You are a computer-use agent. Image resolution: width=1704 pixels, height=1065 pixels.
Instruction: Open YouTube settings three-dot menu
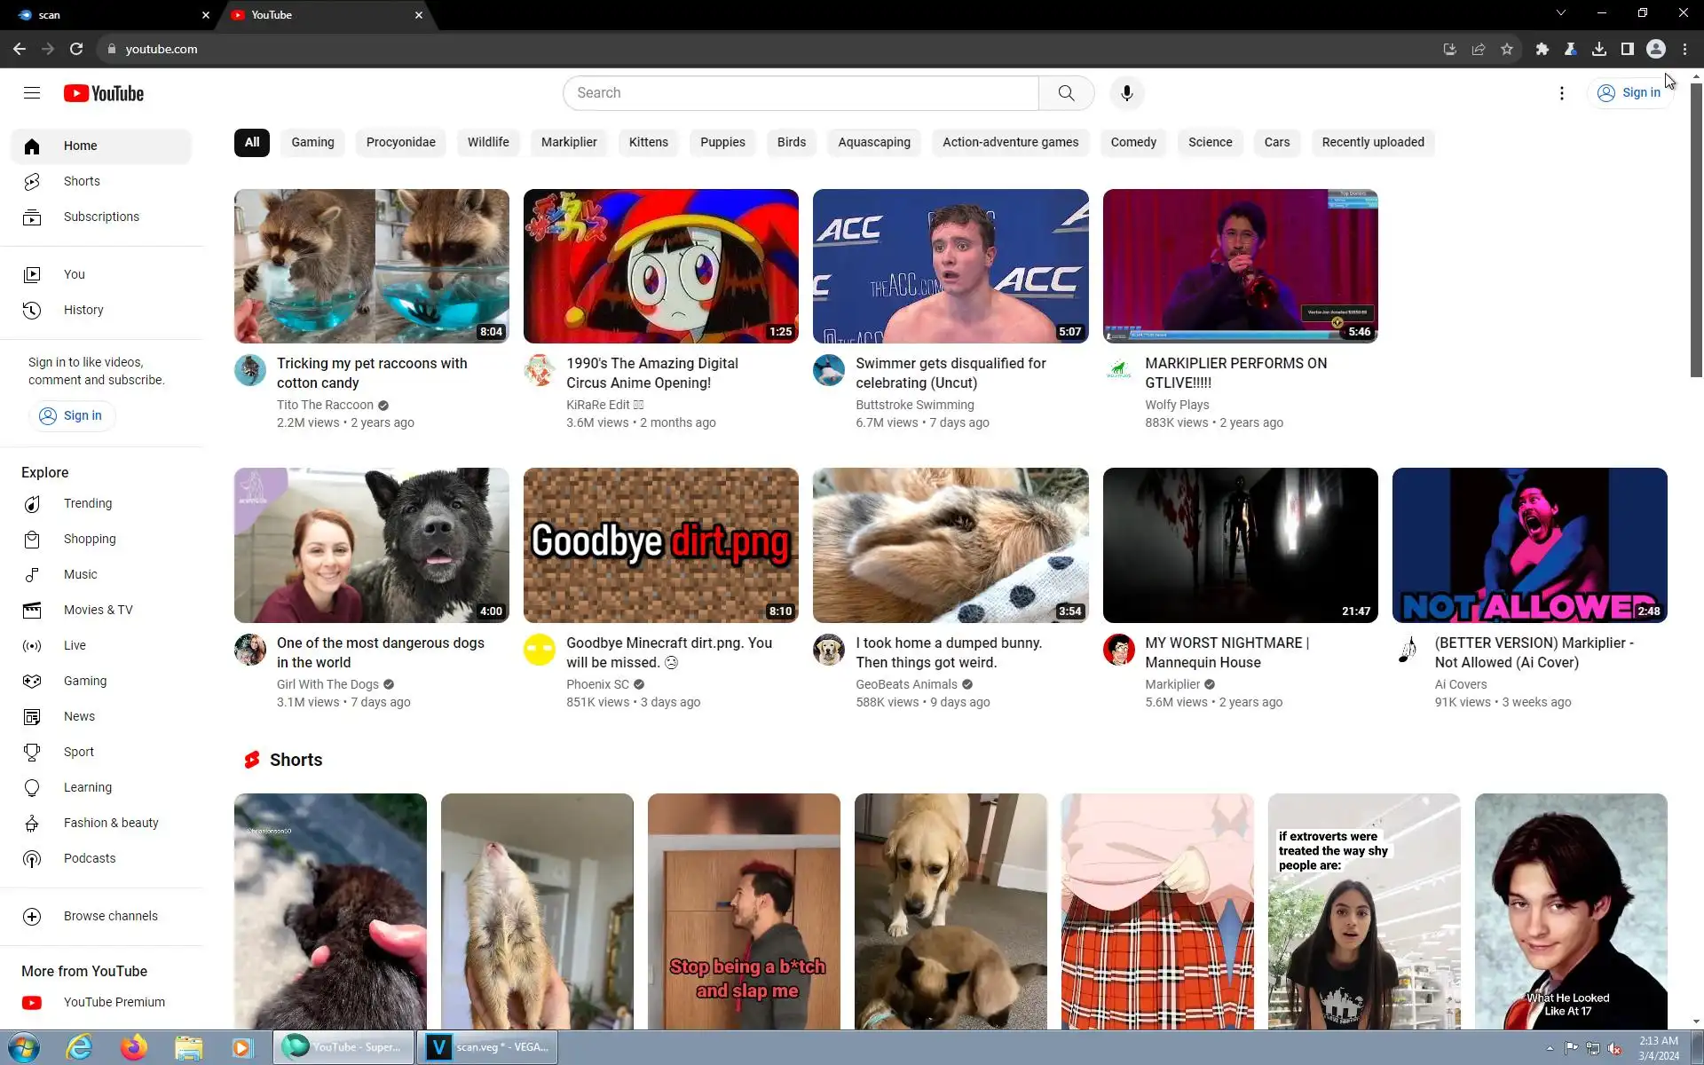tap(1561, 93)
